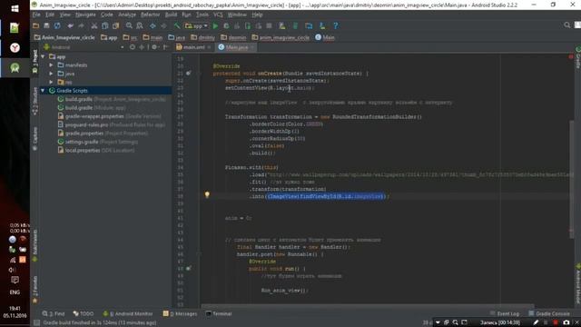Viewport: 581px width, 327px height.
Task: Open the Gradle Console
Action: point(549,314)
